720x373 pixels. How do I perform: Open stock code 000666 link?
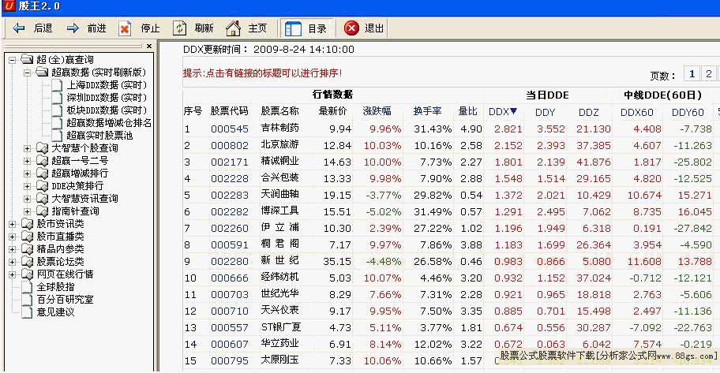(x=230, y=278)
